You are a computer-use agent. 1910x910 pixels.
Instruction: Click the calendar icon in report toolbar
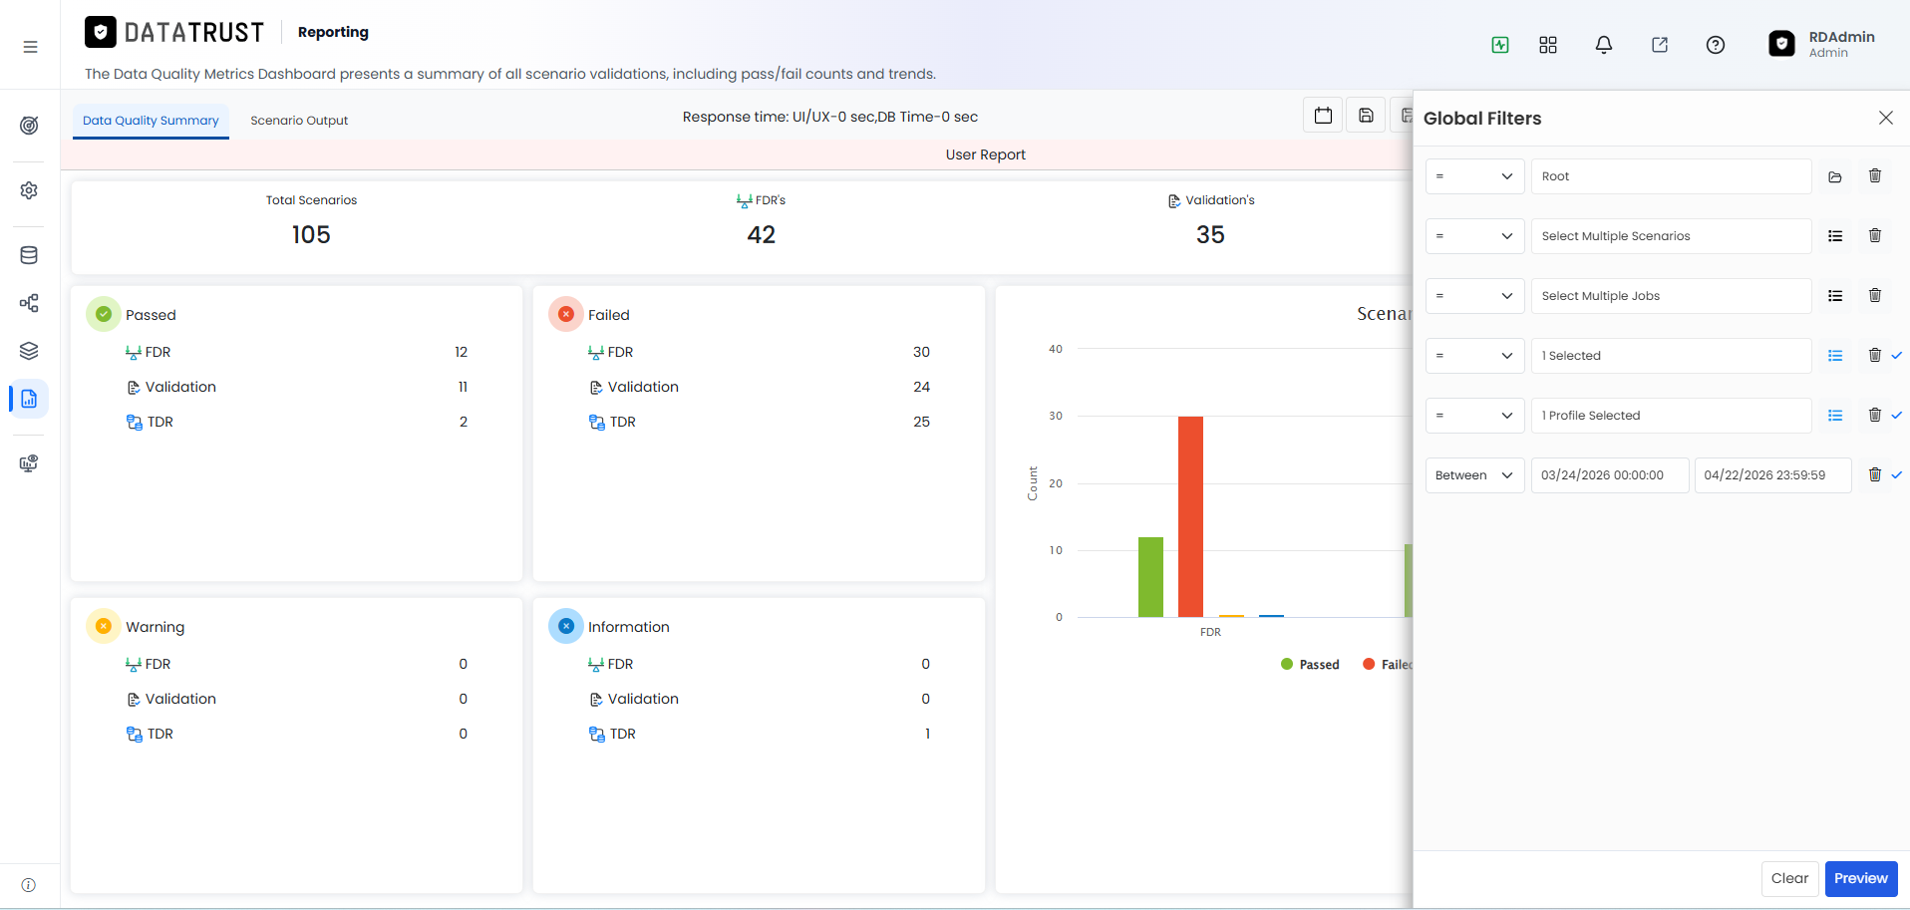(x=1323, y=116)
